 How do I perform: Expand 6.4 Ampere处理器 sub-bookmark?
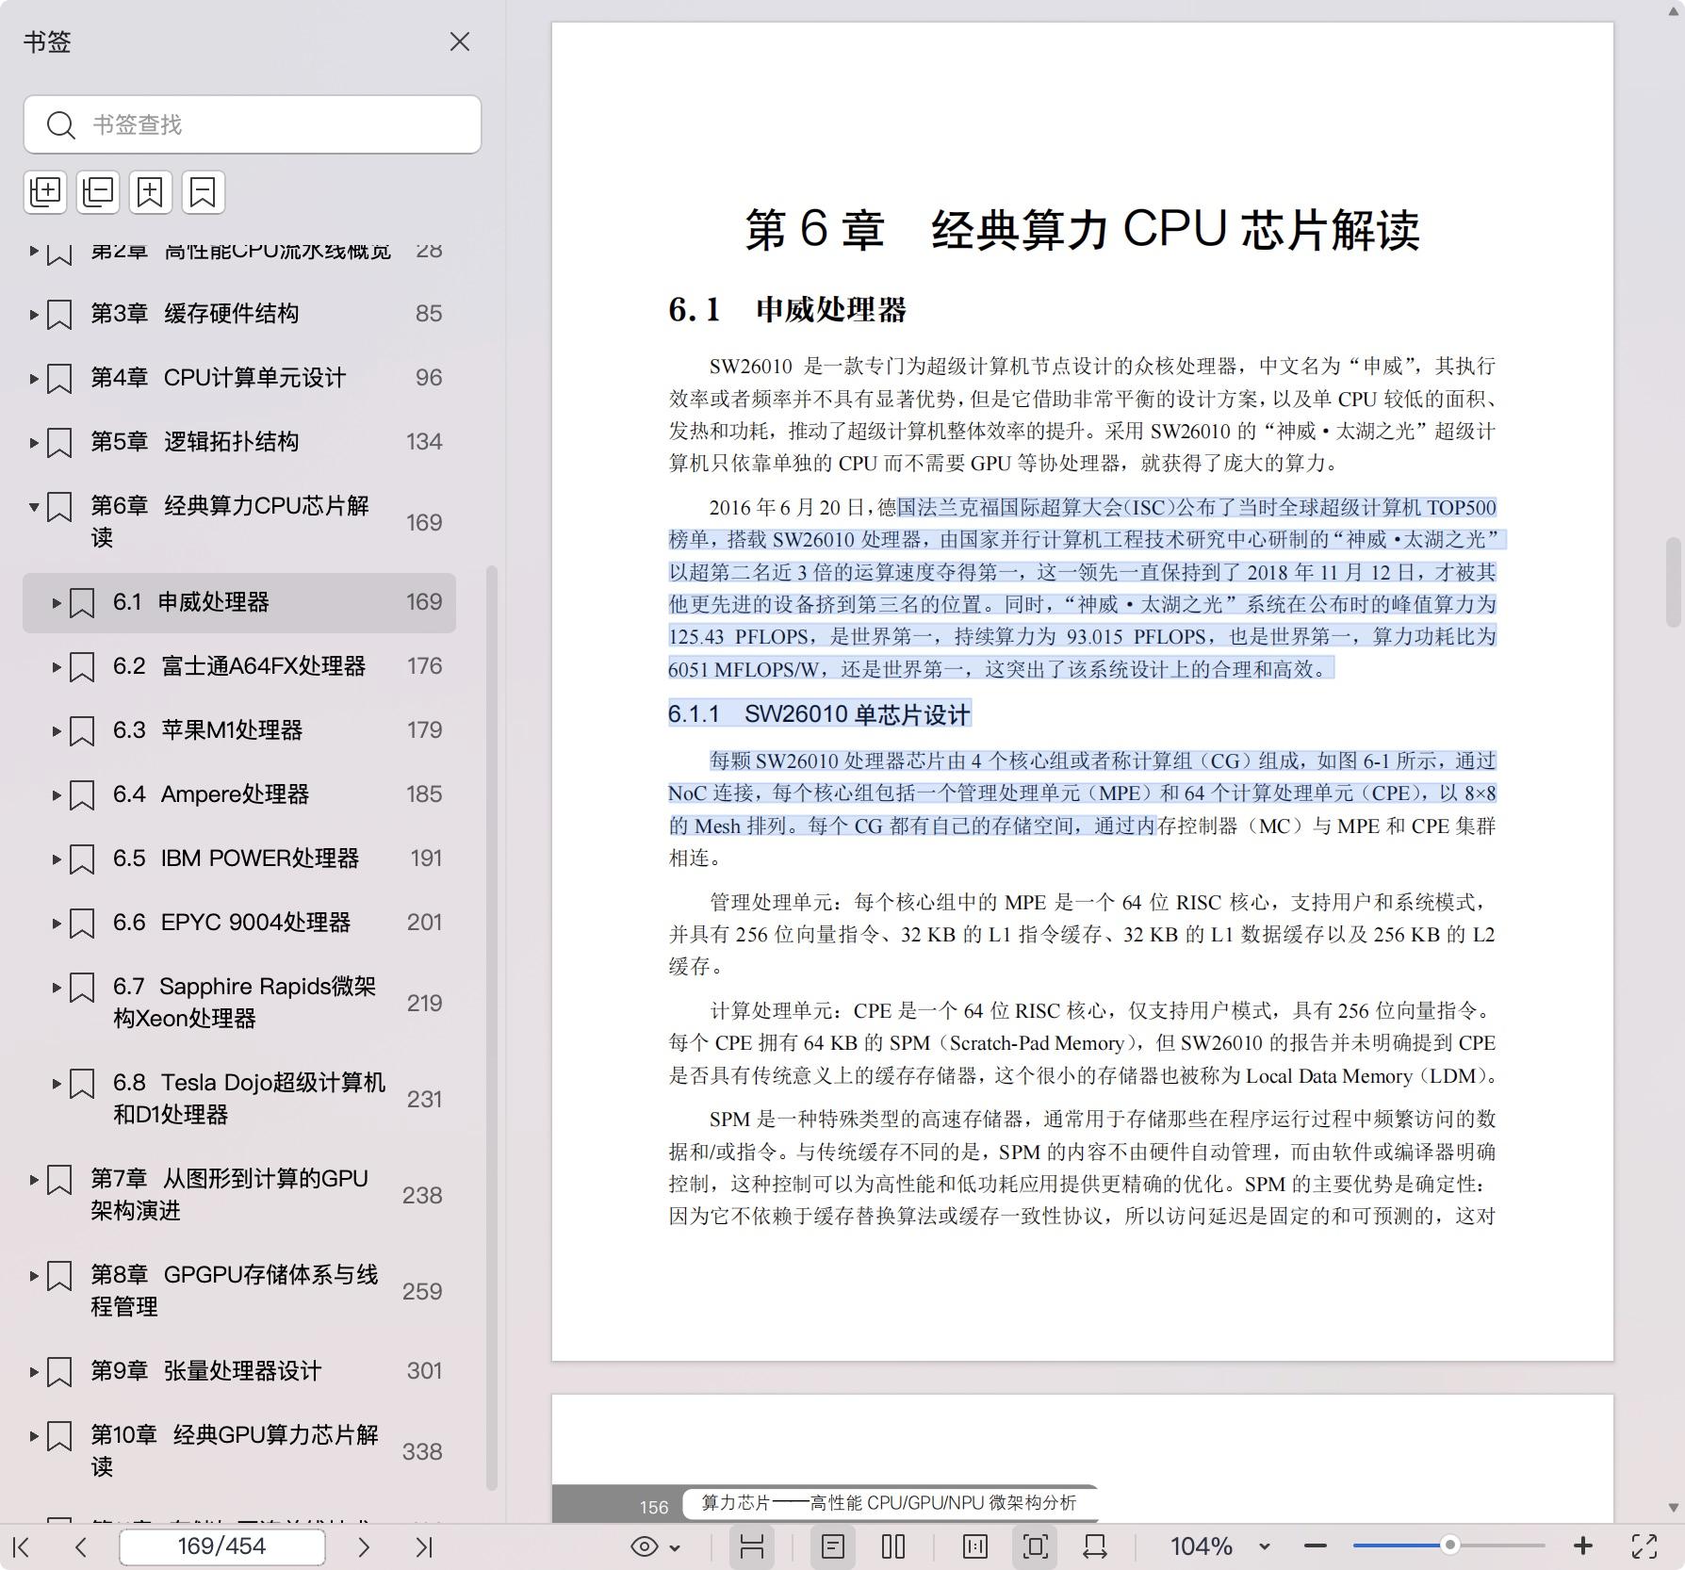click(57, 794)
